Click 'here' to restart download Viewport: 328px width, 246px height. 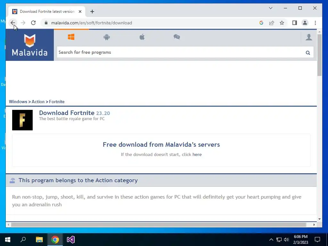point(197,155)
